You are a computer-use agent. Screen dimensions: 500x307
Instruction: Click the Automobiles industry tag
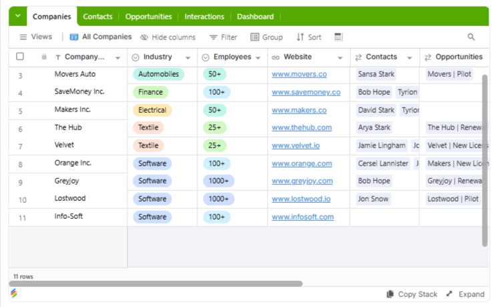[158, 74]
